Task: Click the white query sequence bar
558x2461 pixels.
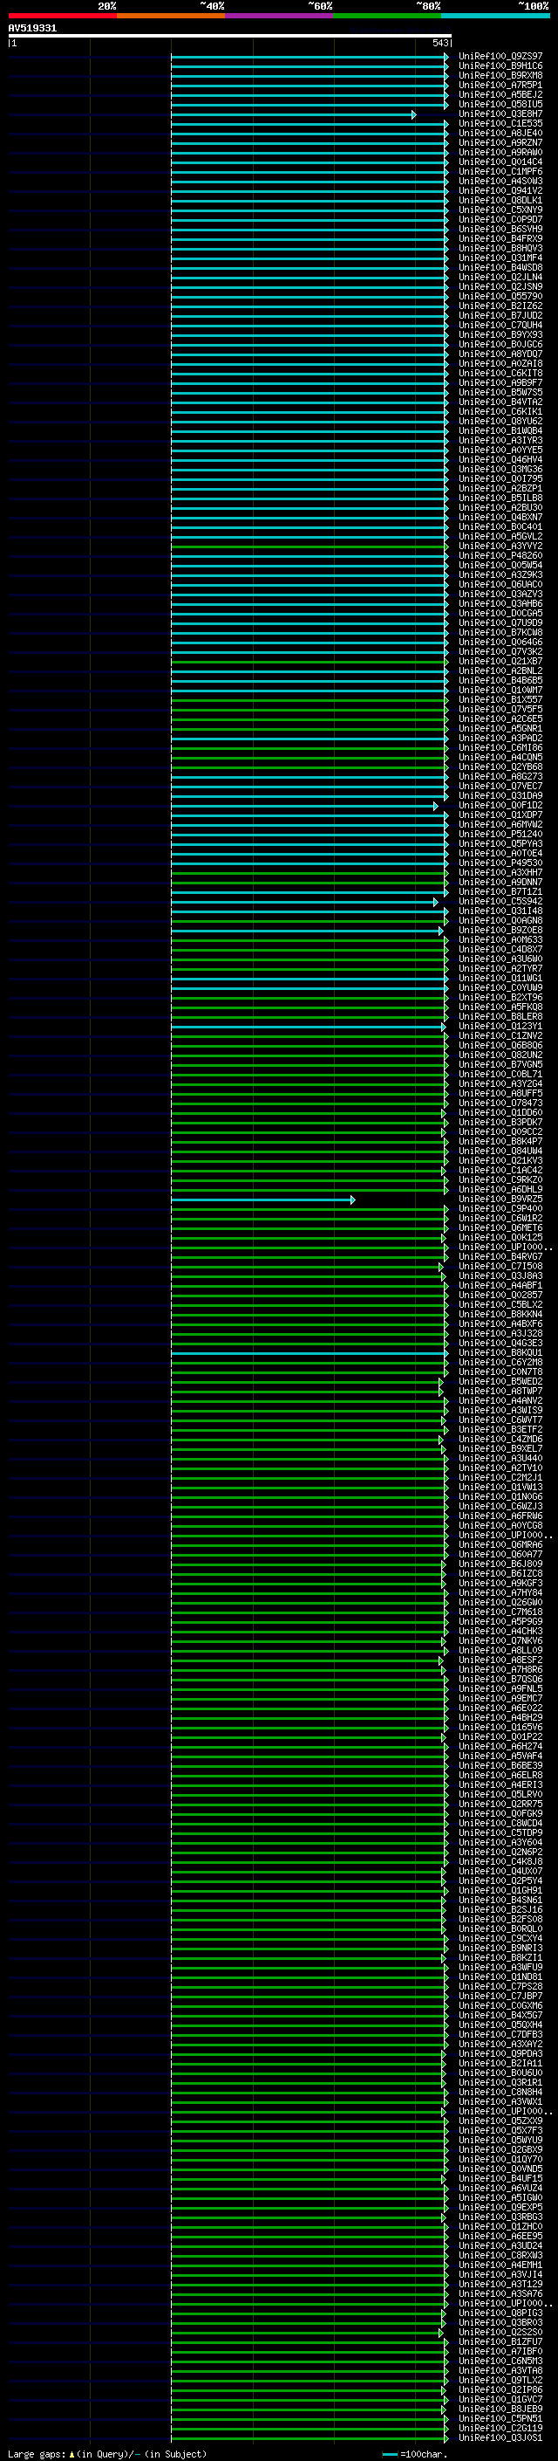Action: pyautogui.click(x=230, y=37)
